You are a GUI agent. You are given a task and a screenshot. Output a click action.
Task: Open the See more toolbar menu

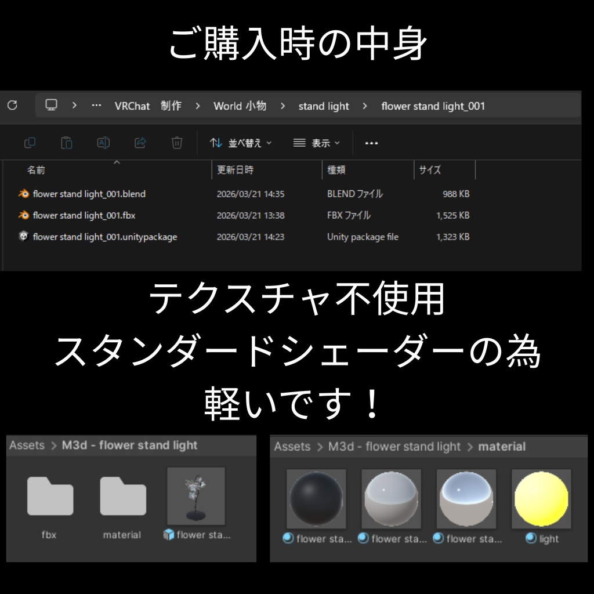point(371,143)
